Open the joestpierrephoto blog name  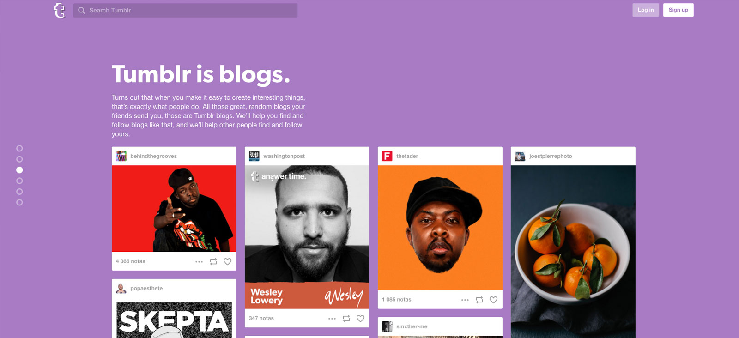551,156
